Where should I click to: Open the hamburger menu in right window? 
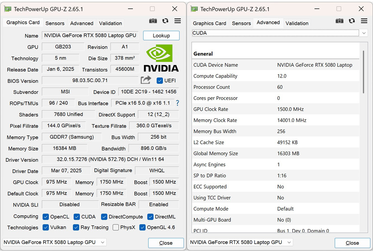(x=364, y=21)
